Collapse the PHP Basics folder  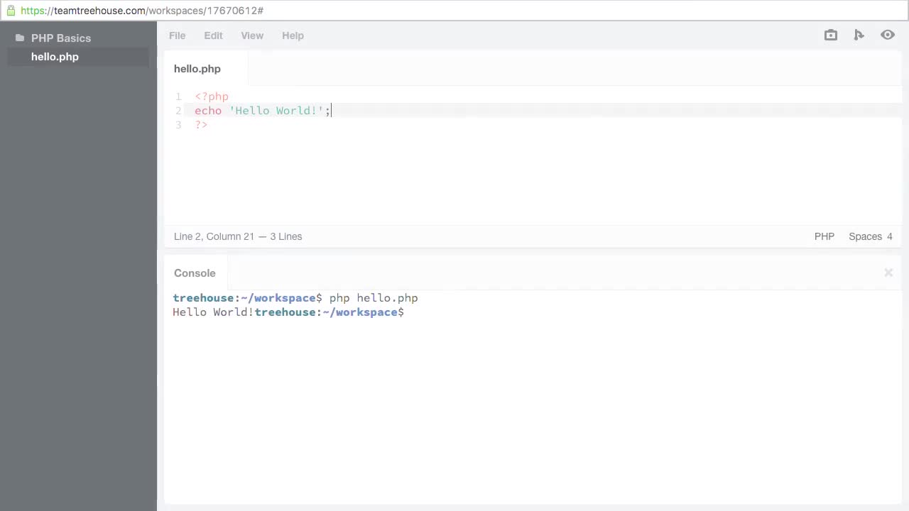pos(61,38)
